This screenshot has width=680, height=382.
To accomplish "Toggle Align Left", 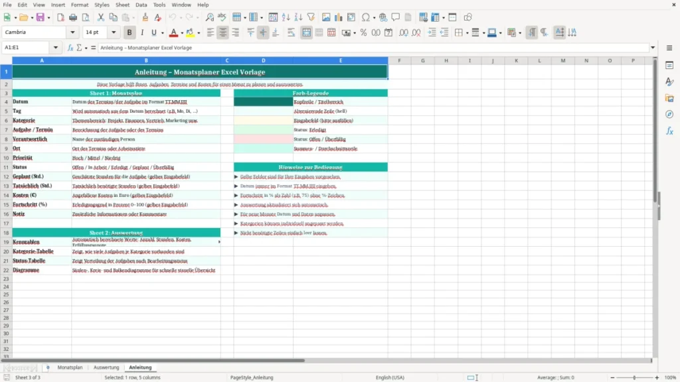I will (211, 32).
